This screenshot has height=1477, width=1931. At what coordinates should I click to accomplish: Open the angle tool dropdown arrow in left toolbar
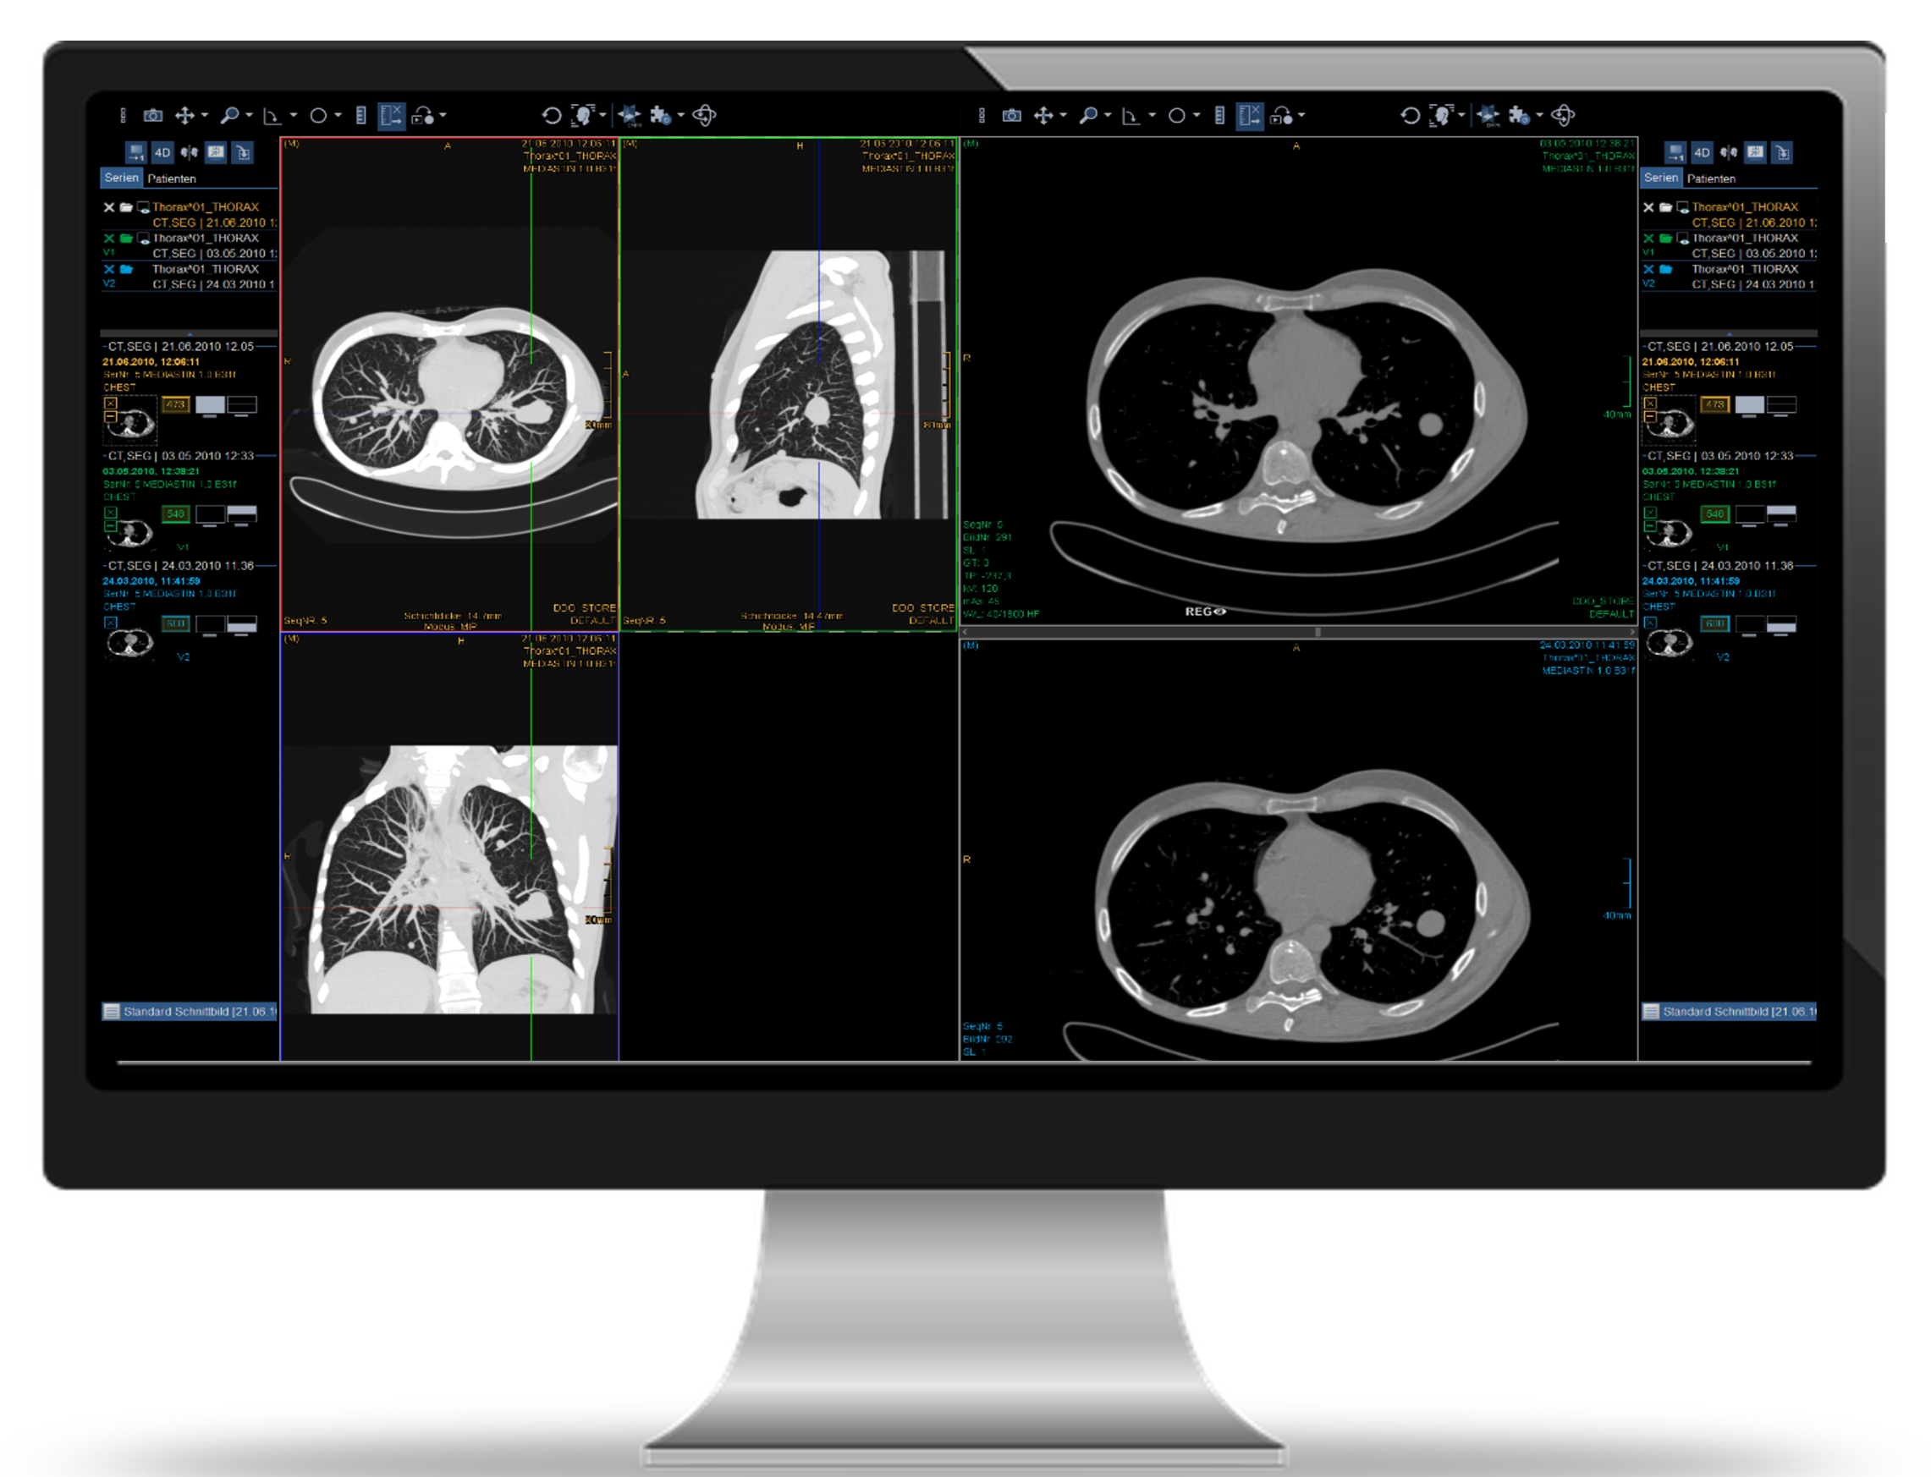[x=294, y=115]
